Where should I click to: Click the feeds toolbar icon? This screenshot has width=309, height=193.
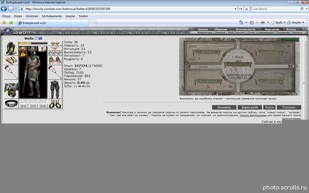(x=252, y=23)
